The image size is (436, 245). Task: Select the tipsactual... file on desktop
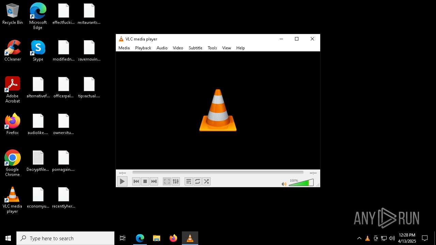89,87
